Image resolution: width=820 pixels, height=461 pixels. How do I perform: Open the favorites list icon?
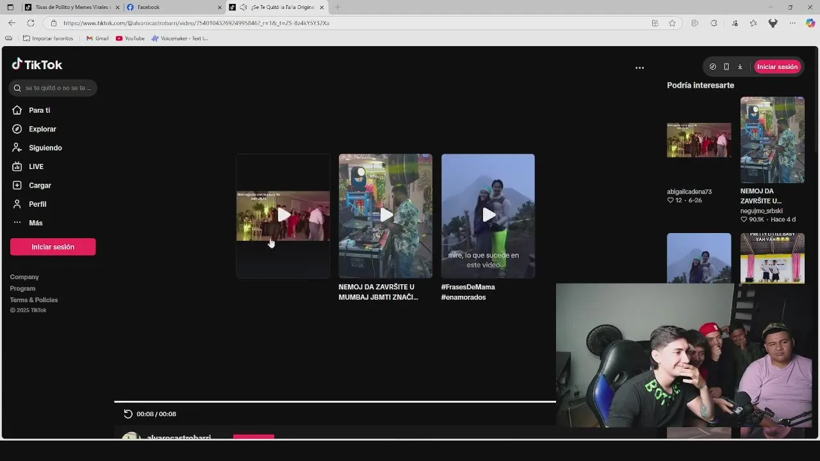click(x=753, y=23)
